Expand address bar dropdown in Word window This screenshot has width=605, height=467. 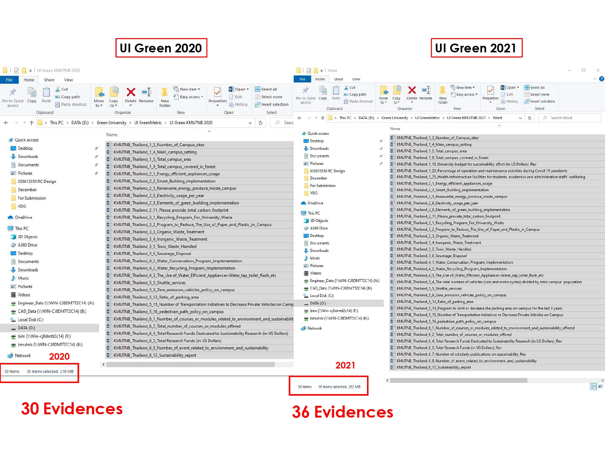(520, 118)
